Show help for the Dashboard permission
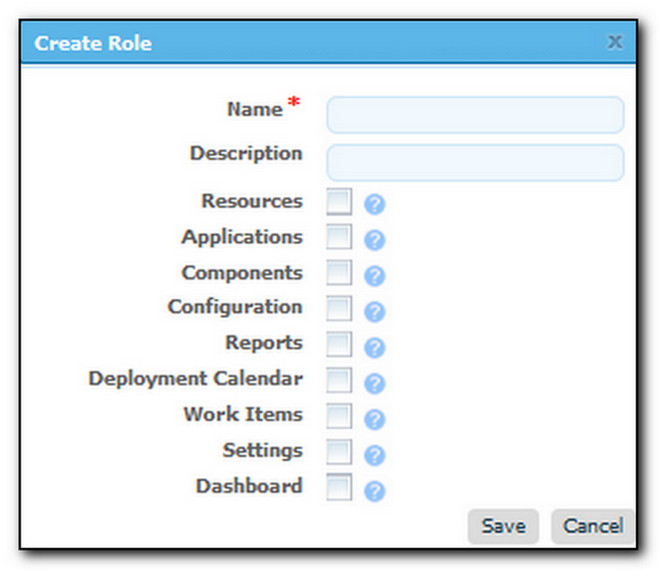Image resolution: width=658 pixels, height=570 pixels. (x=375, y=491)
